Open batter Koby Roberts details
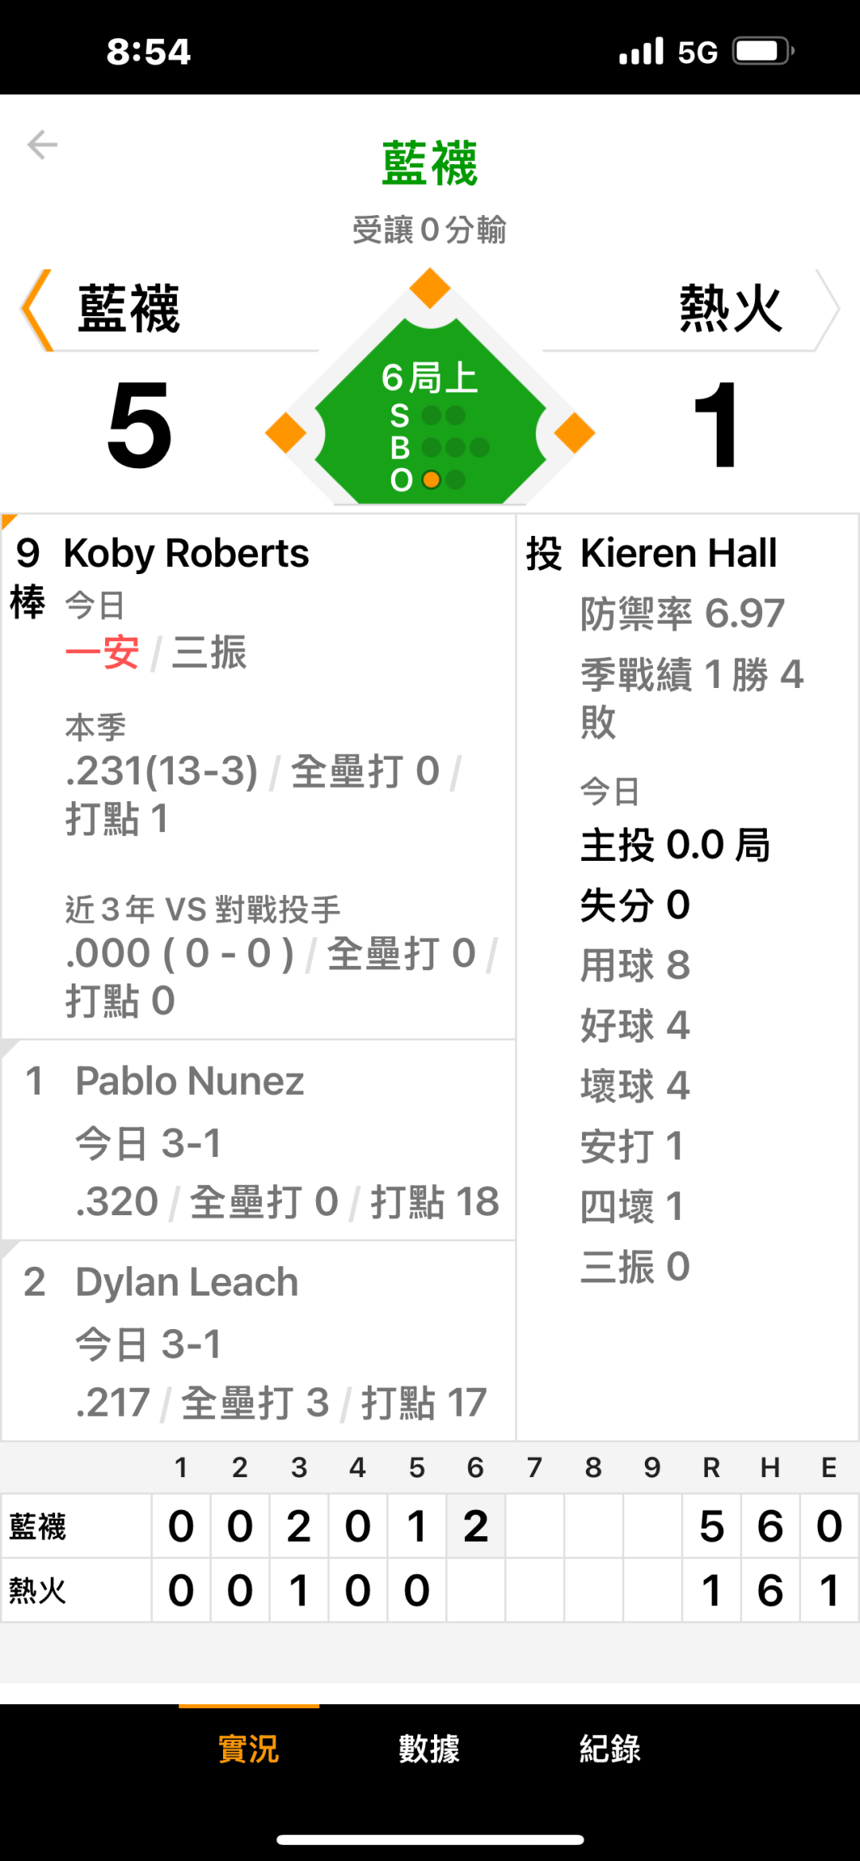This screenshot has width=860, height=1861. 186,553
